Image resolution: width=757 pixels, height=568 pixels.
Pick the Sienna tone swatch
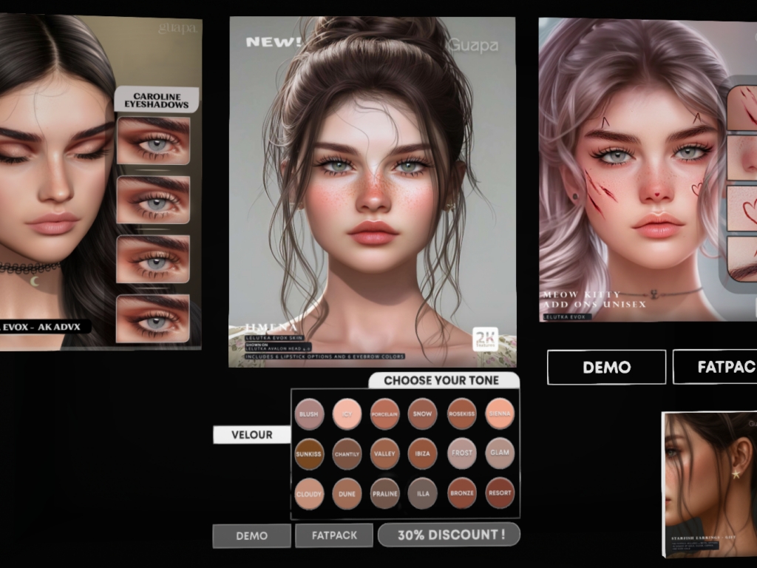coord(500,413)
